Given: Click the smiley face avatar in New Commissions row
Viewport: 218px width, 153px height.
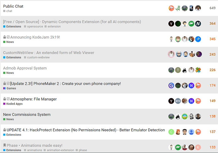Looking at the screenshot, I should (x=185, y=116).
